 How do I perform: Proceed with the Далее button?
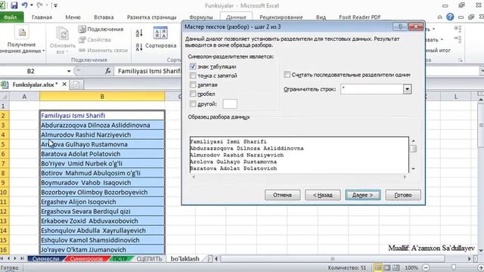click(363, 195)
